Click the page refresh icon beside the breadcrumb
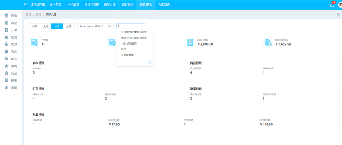Screen dimensions: 342x145 [338, 14]
